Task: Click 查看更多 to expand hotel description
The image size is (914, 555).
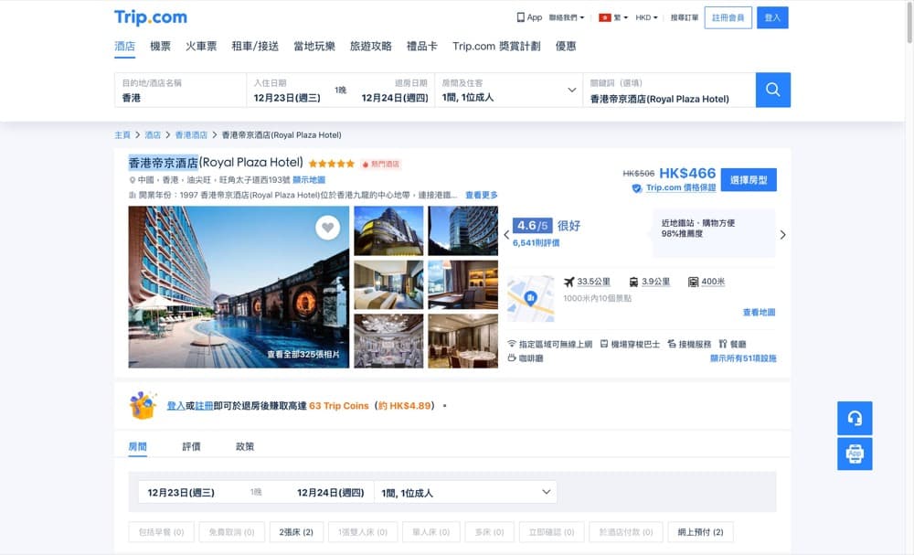Action: [482, 196]
